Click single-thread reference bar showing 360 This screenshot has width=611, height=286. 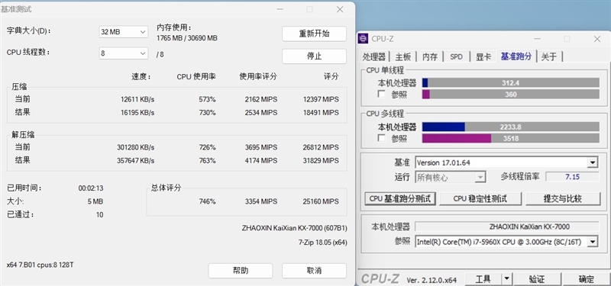[510, 94]
